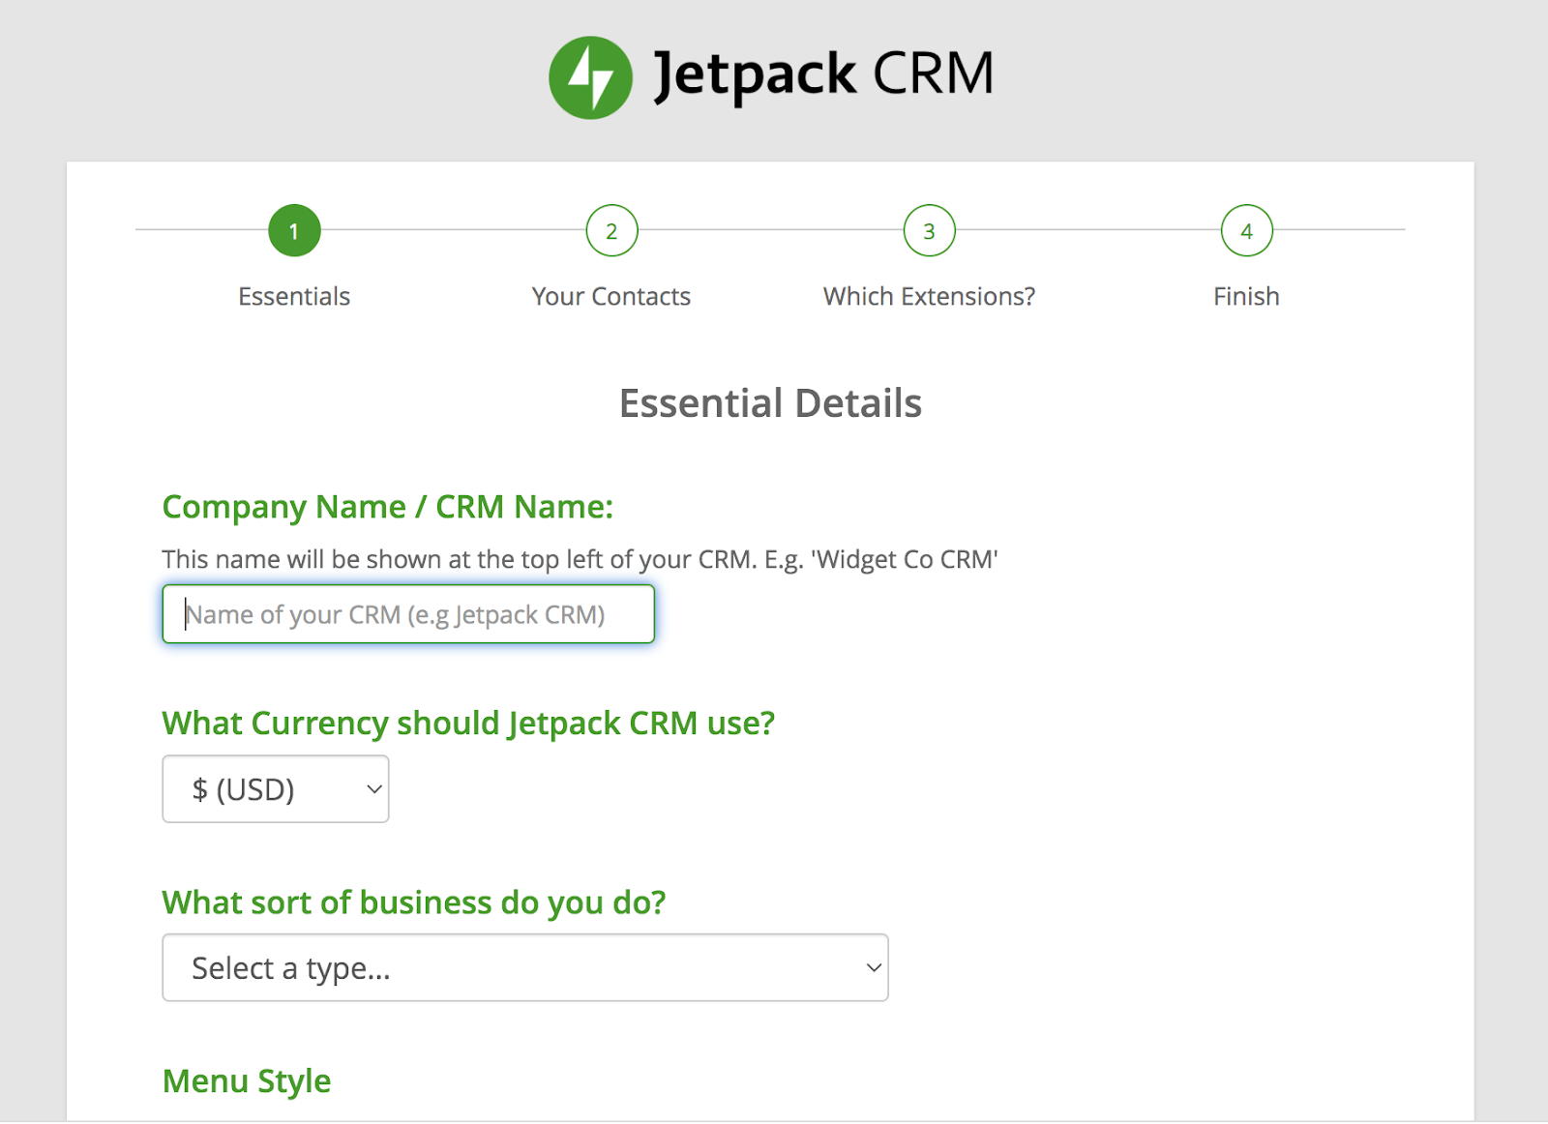Click the Menu Style heading
1548x1124 pixels.
pos(247,1081)
